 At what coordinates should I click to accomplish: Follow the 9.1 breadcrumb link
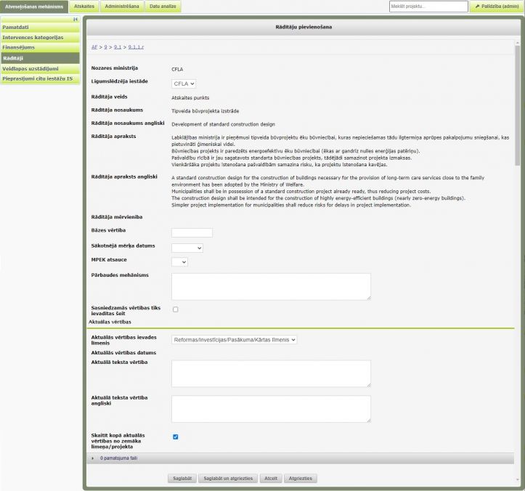click(118, 46)
